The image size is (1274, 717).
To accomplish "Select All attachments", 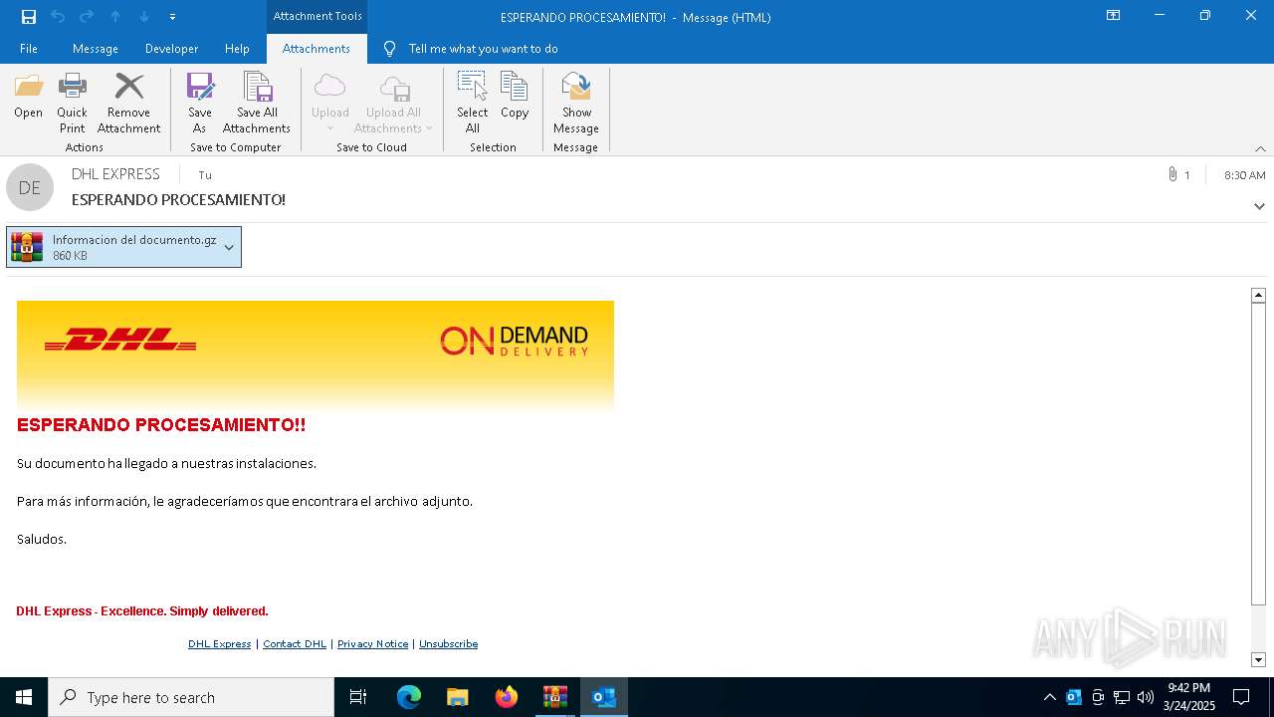I will [472, 103].
